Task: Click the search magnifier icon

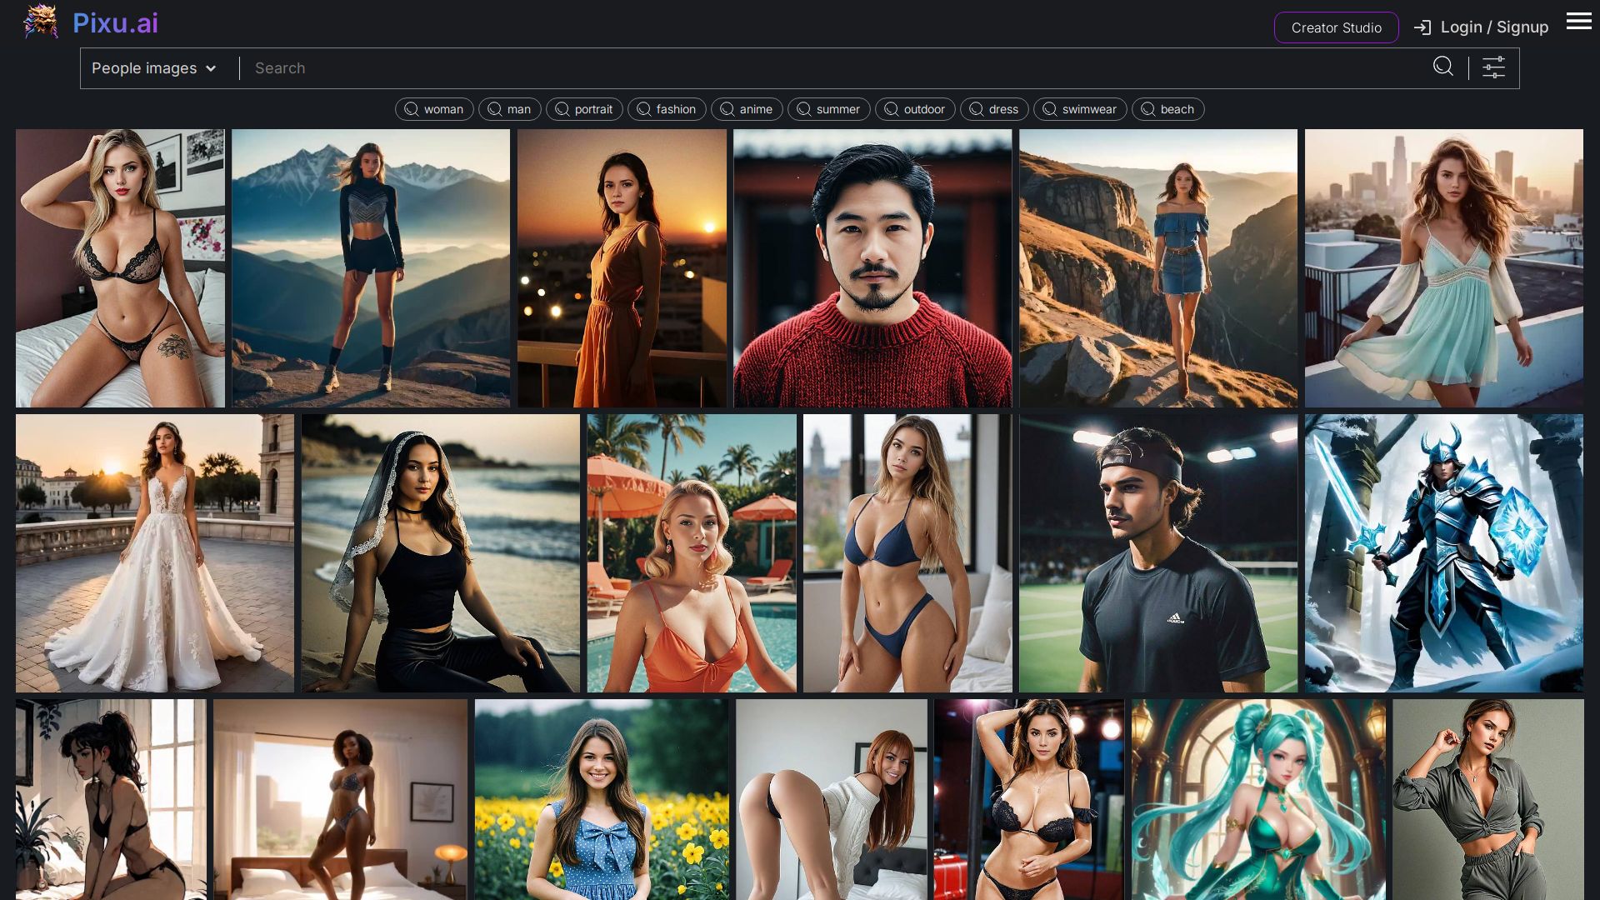Action: coord(1442,67)
